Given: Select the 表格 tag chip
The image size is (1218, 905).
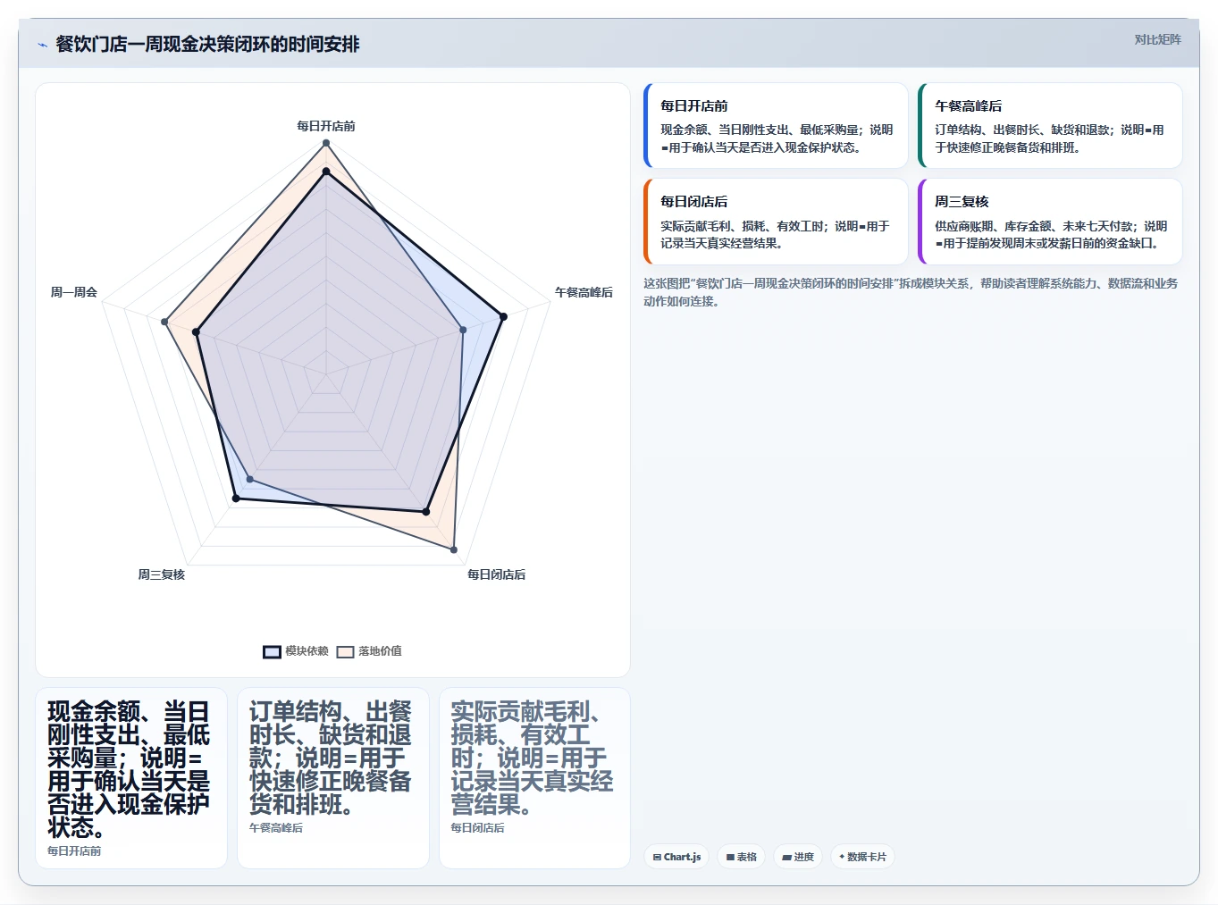Looking at the screenshot, I should pyautogui.click(x=741, y=857).
